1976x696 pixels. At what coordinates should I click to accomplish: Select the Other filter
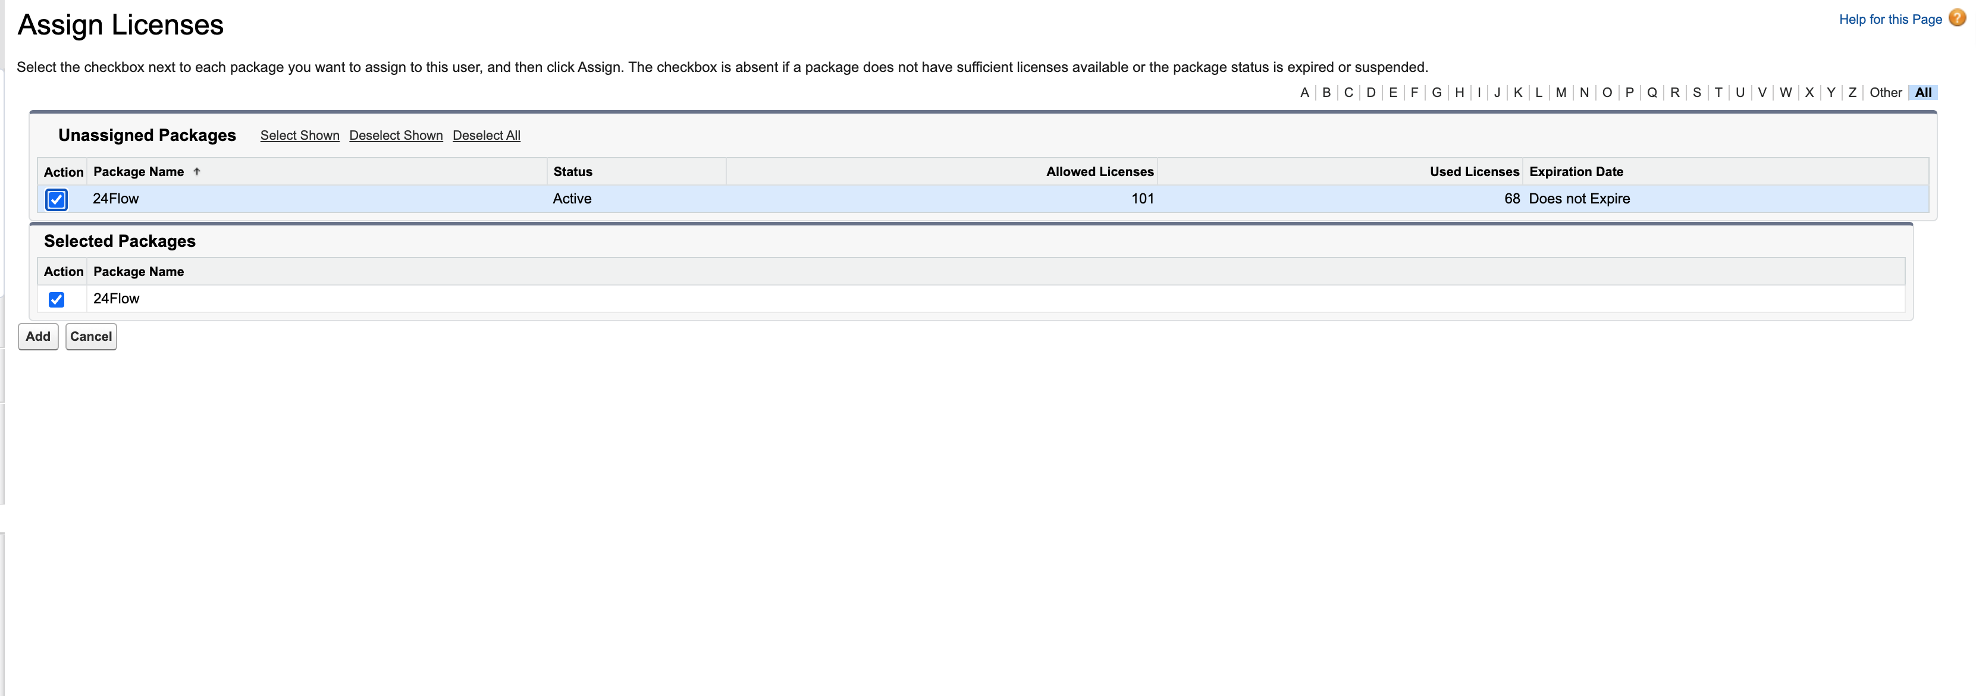coord(1886,92)
